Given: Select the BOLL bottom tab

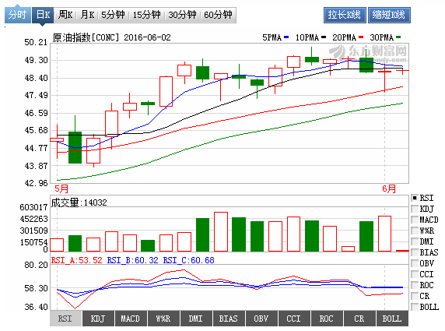Looking at the screenshot, I should click(x=392, y=319).
